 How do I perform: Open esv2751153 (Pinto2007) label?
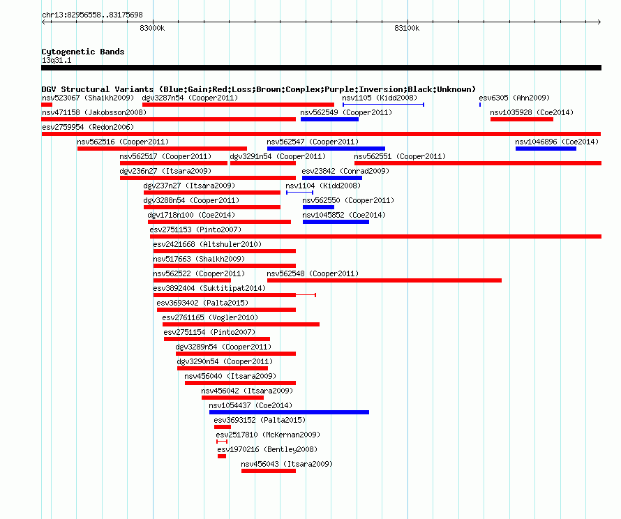[x=195, y=230]
